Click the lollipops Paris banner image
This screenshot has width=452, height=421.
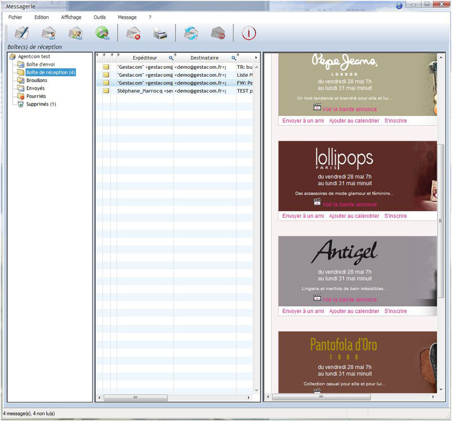pos(358,176)
